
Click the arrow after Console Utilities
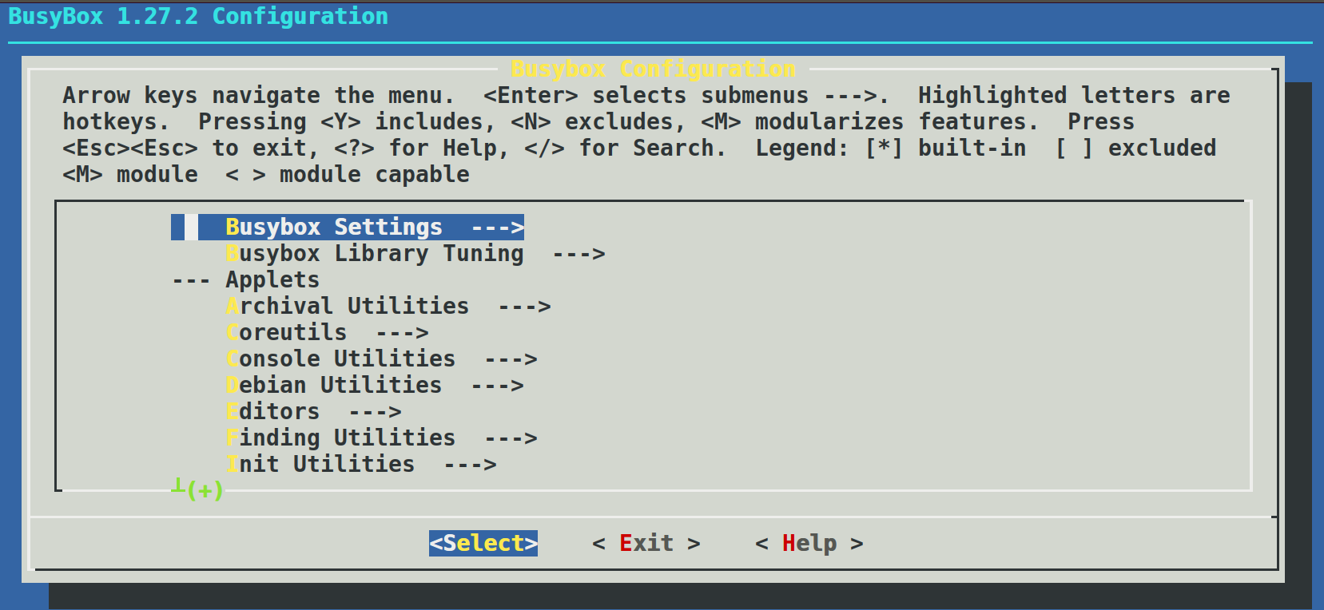pos(511,359)
